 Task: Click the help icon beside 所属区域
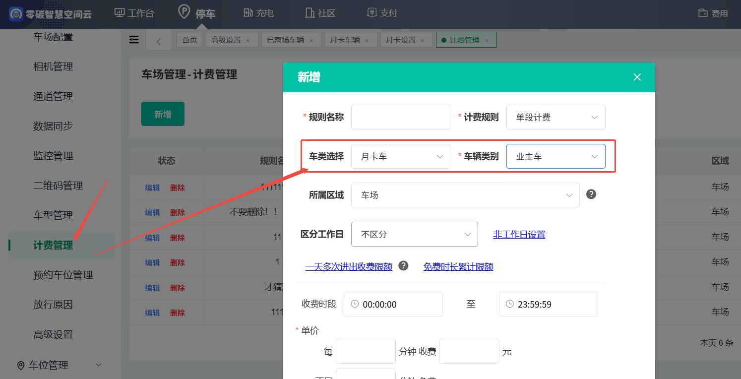(591, 194)
